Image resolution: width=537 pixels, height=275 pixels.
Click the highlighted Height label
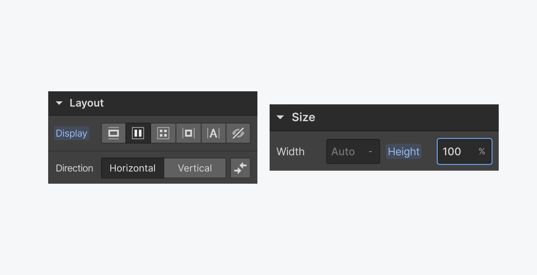pos(403,151)
